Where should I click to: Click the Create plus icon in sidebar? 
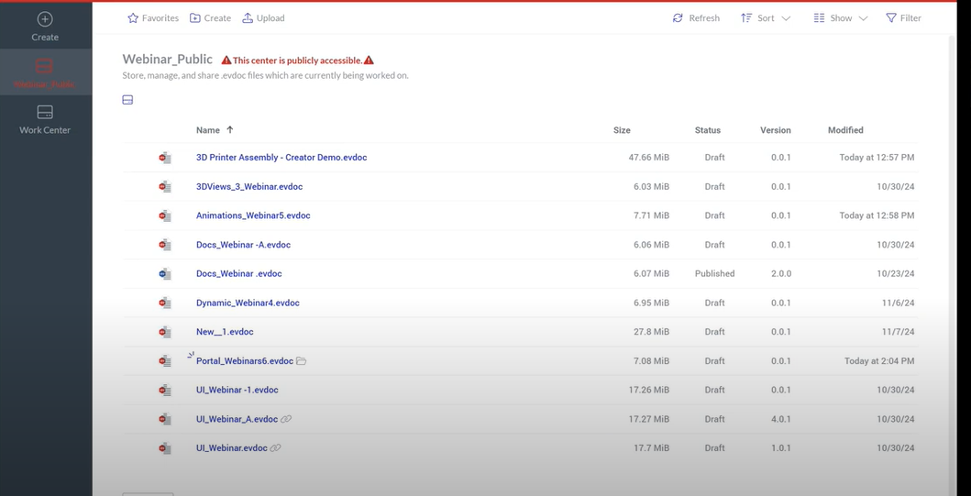[44, 19]
